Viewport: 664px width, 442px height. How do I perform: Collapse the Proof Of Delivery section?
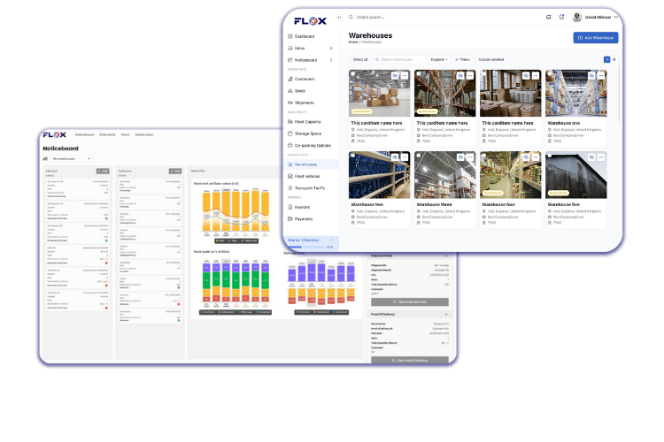pyautogui.click(x=446, y=315)
